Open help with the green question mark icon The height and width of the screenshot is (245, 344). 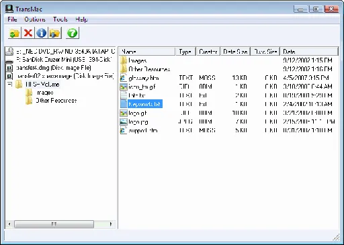[73, 33]
